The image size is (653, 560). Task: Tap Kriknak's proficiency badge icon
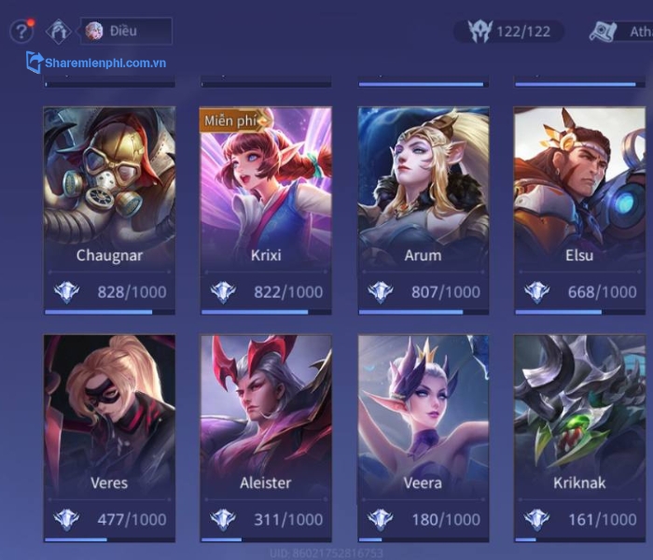(x=536, y=519)
